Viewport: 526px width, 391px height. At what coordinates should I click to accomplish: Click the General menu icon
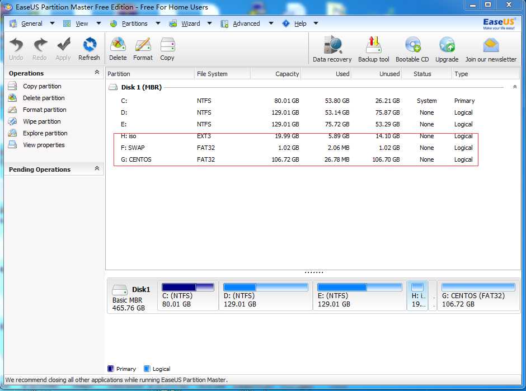(13, 23)
